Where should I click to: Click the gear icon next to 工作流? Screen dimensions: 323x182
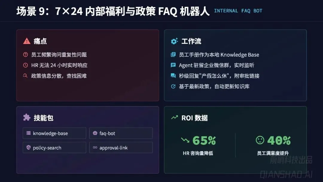click(x=174, y=41)
